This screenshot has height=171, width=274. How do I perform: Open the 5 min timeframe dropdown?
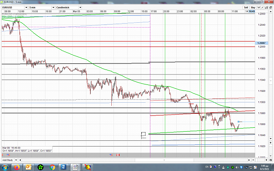click(42, 7)
